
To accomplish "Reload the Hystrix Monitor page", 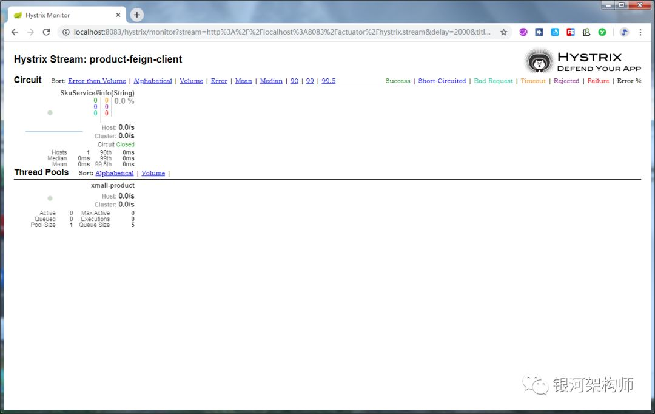I will coord(46,32).
